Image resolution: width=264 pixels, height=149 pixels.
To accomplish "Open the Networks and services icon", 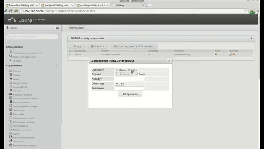I will tap(11, 82).
